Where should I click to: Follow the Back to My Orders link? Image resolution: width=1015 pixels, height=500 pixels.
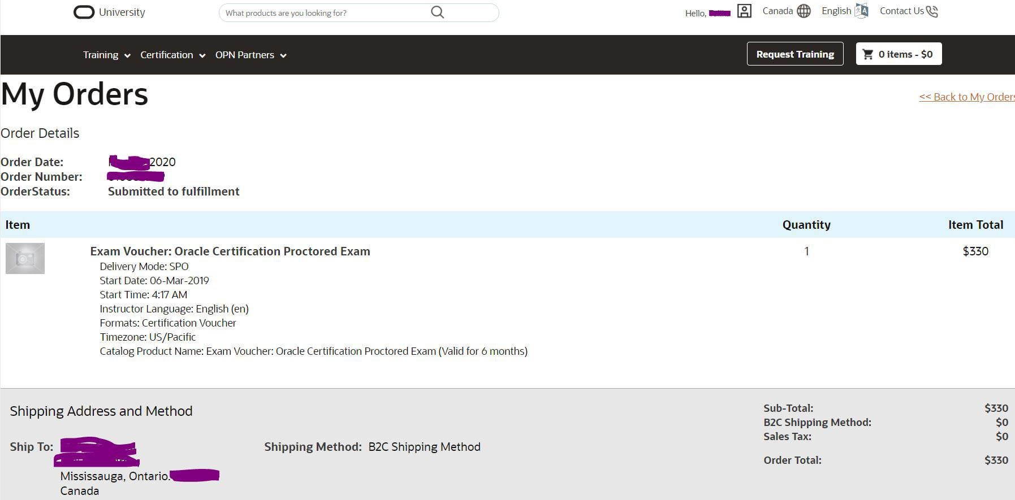967,97
